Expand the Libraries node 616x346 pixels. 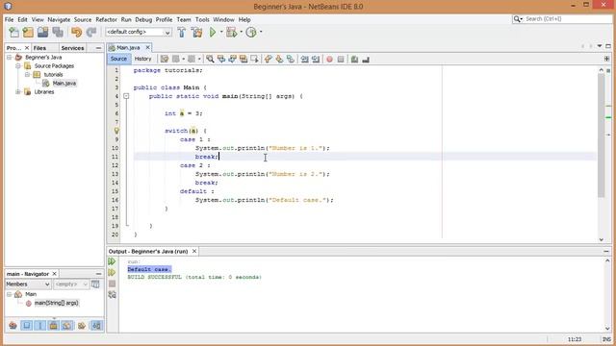coord(18,92)
